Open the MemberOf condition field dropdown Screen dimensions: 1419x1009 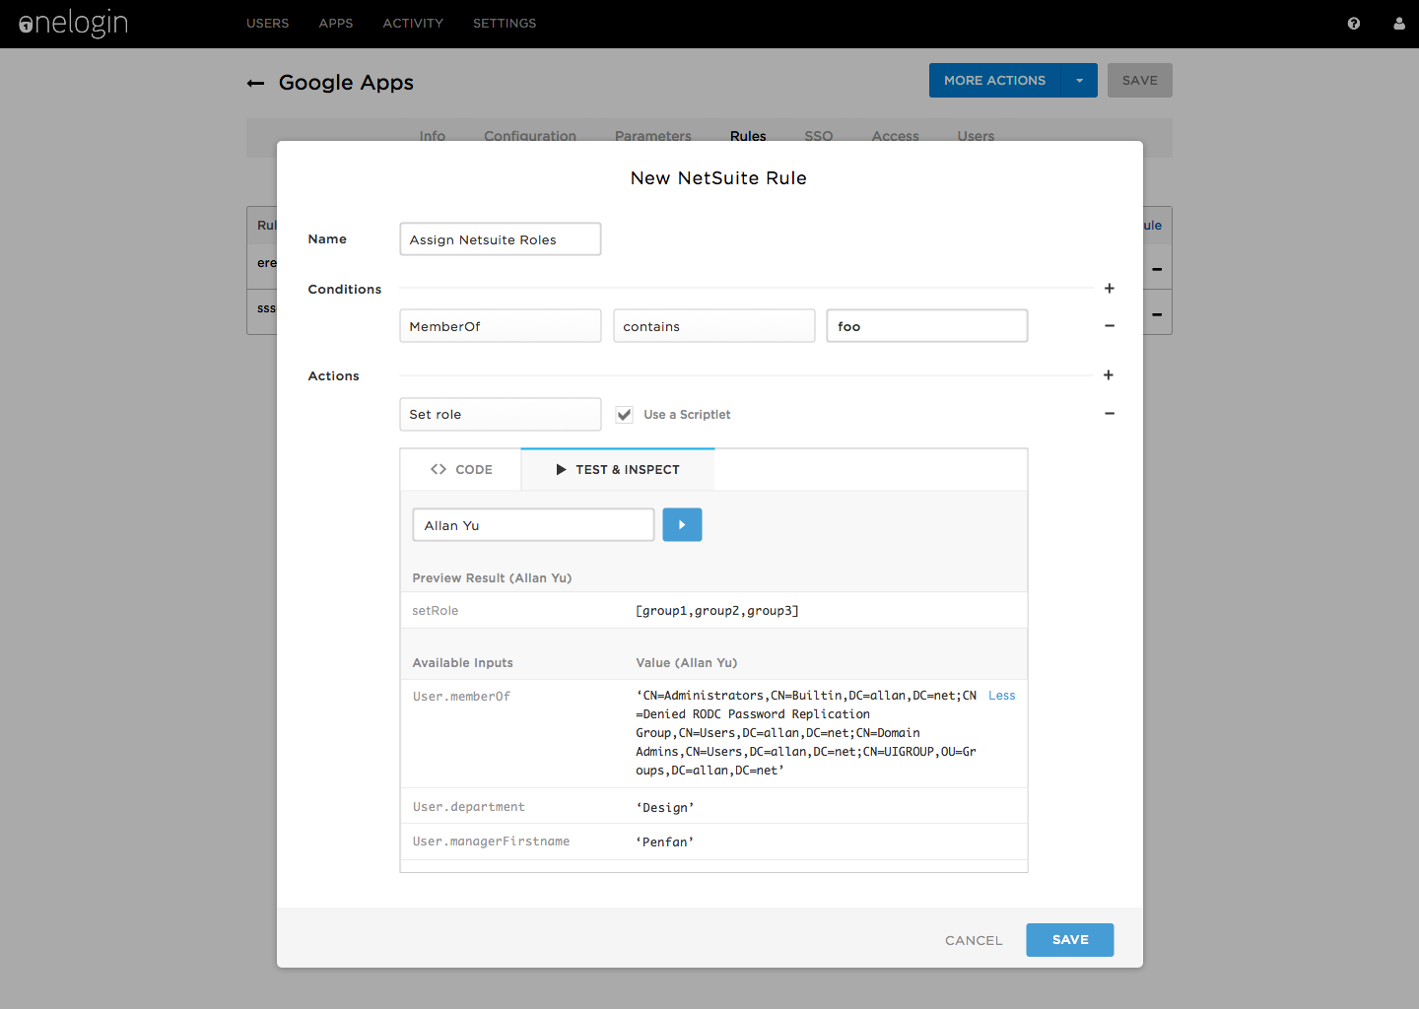point(501,326)
